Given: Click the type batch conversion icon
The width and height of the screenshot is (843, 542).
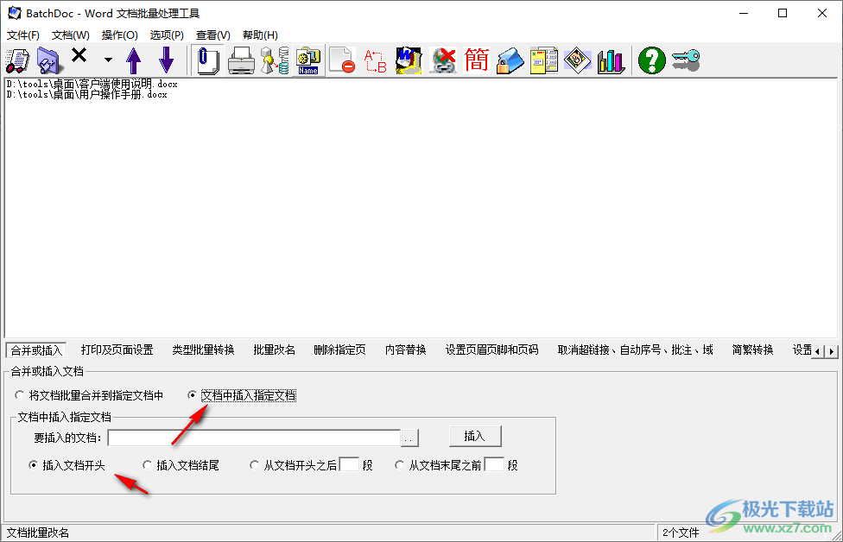Looking at the screenshot, I should 275,60.
